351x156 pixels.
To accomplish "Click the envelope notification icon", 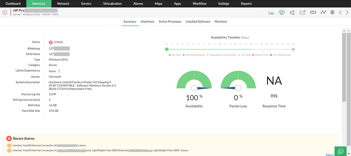I will pos(302,12).
